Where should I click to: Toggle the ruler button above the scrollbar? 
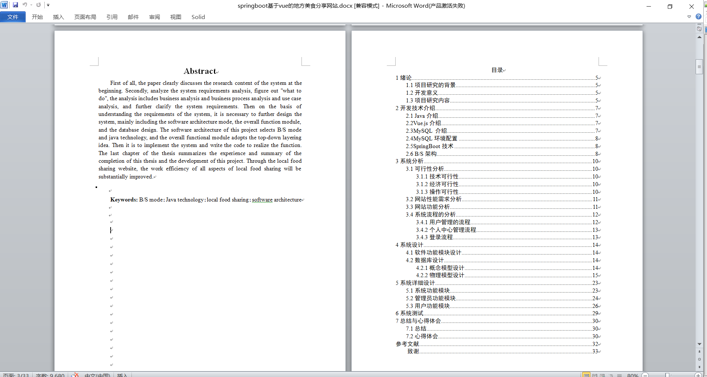point(699,29)
